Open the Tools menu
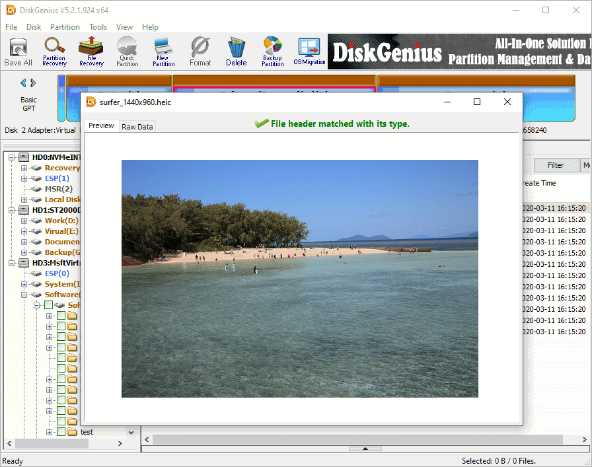Screen dimensions: 592x467 (x=98, y=27)
